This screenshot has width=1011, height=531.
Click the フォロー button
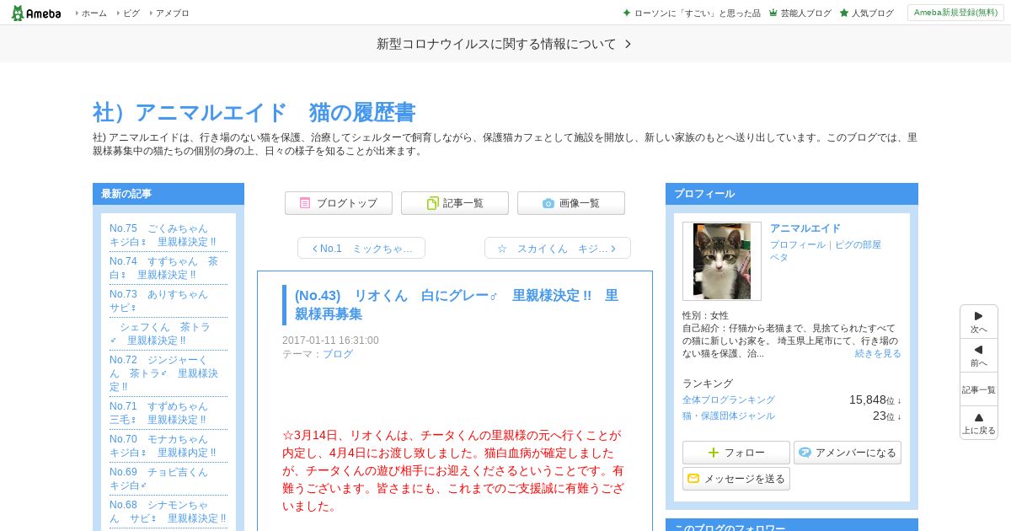pos(736,453)
